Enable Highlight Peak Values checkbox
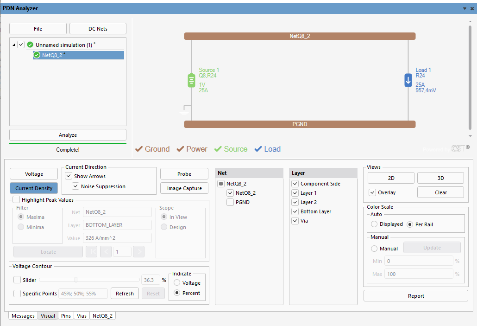The image size is (477, 326). coord(16,200)
